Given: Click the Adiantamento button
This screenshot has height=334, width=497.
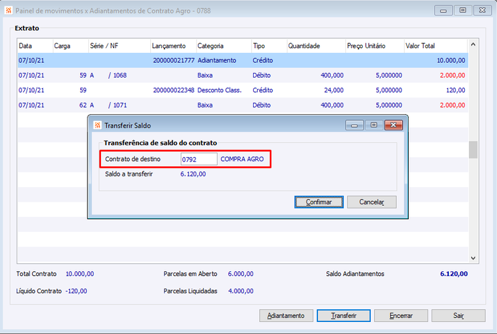Looking at the screenshot, I should [x=286, y=315].
